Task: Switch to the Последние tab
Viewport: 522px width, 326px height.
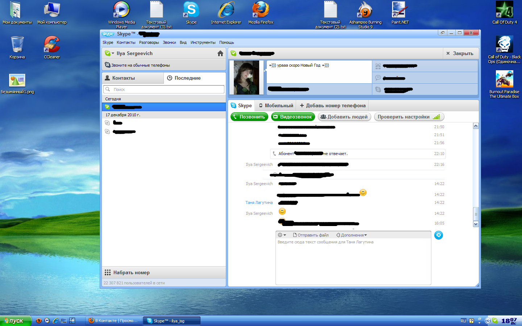Action: (195, 78)
